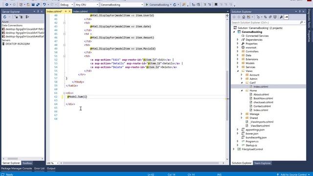Select Index.cshtml under CartT folder
Image resolution: width=313 pixels, height=176 pixels.
click(x=261, y=87)
